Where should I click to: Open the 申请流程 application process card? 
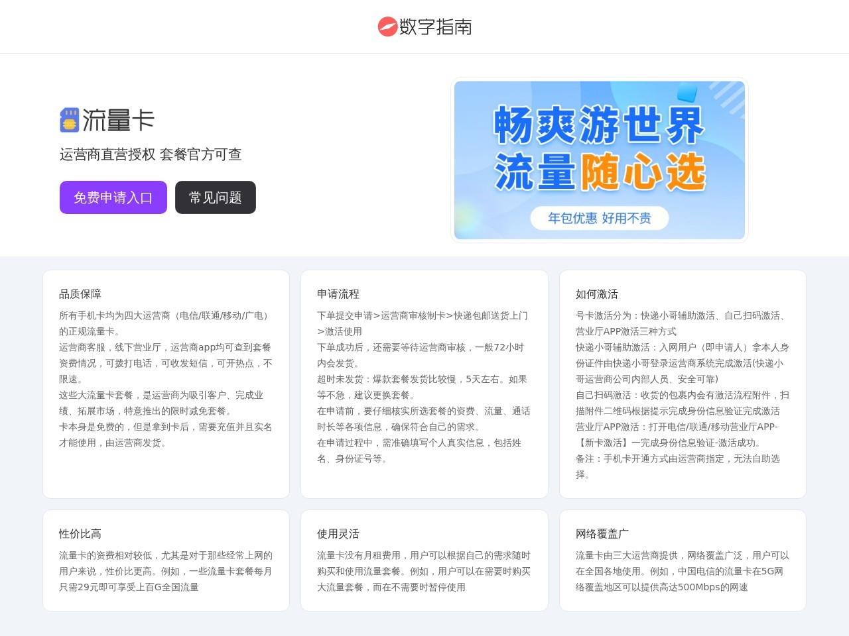tap(424, 384)
